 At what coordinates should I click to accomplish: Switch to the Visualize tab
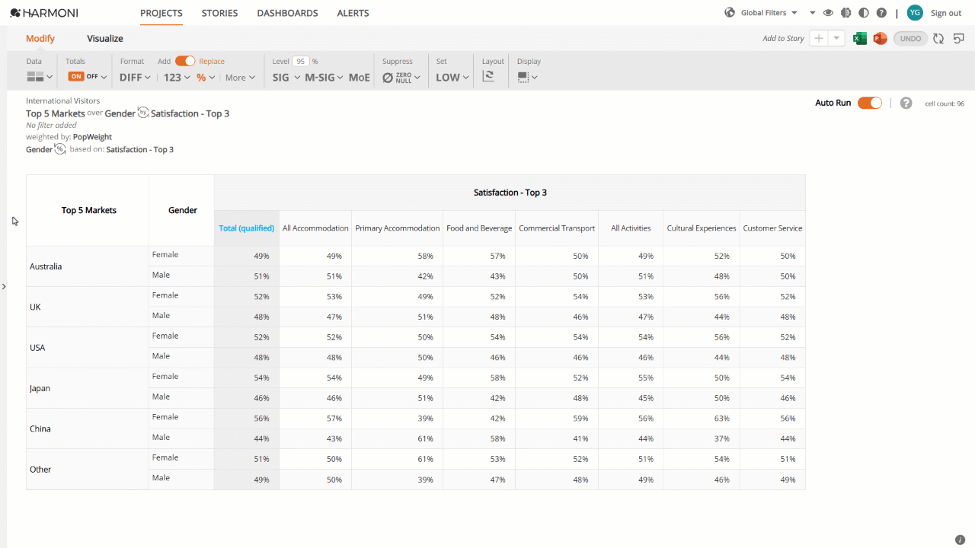pyautogui.click(x=105, y=39)
